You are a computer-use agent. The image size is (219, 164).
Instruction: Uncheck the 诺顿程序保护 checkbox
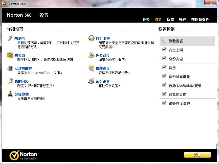tap(164, 103)
